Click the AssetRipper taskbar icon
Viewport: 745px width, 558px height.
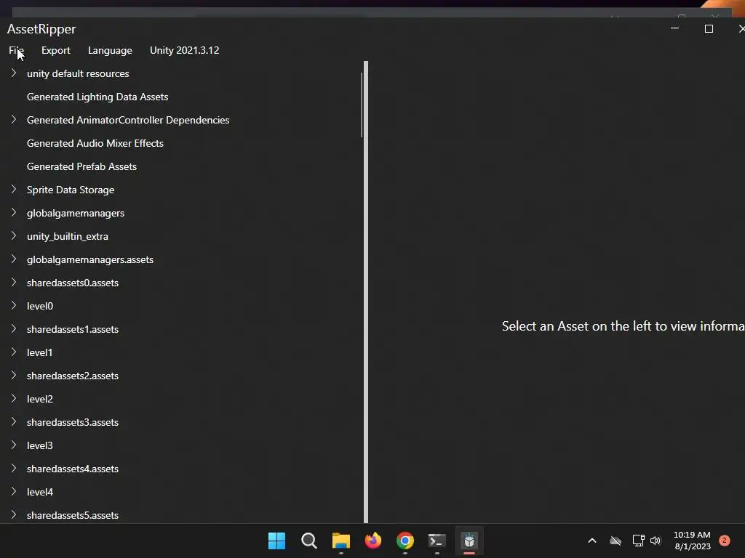point(469,541)
